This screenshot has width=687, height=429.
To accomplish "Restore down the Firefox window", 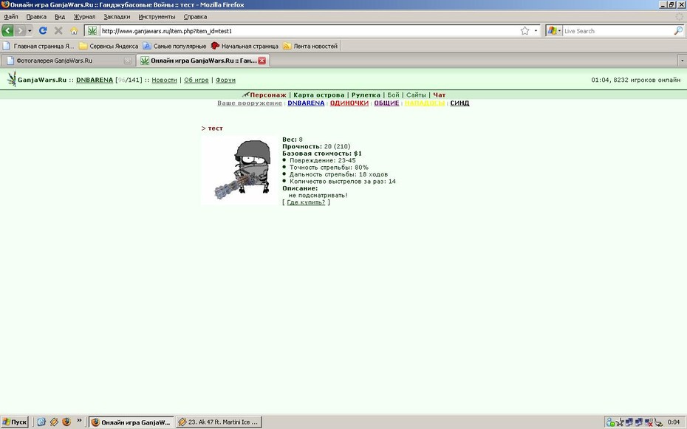I will click(x=671, y=4).
